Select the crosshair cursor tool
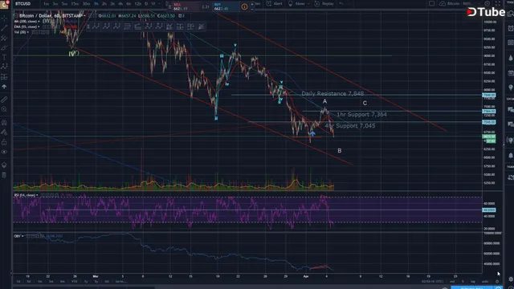 coord(4,18)
